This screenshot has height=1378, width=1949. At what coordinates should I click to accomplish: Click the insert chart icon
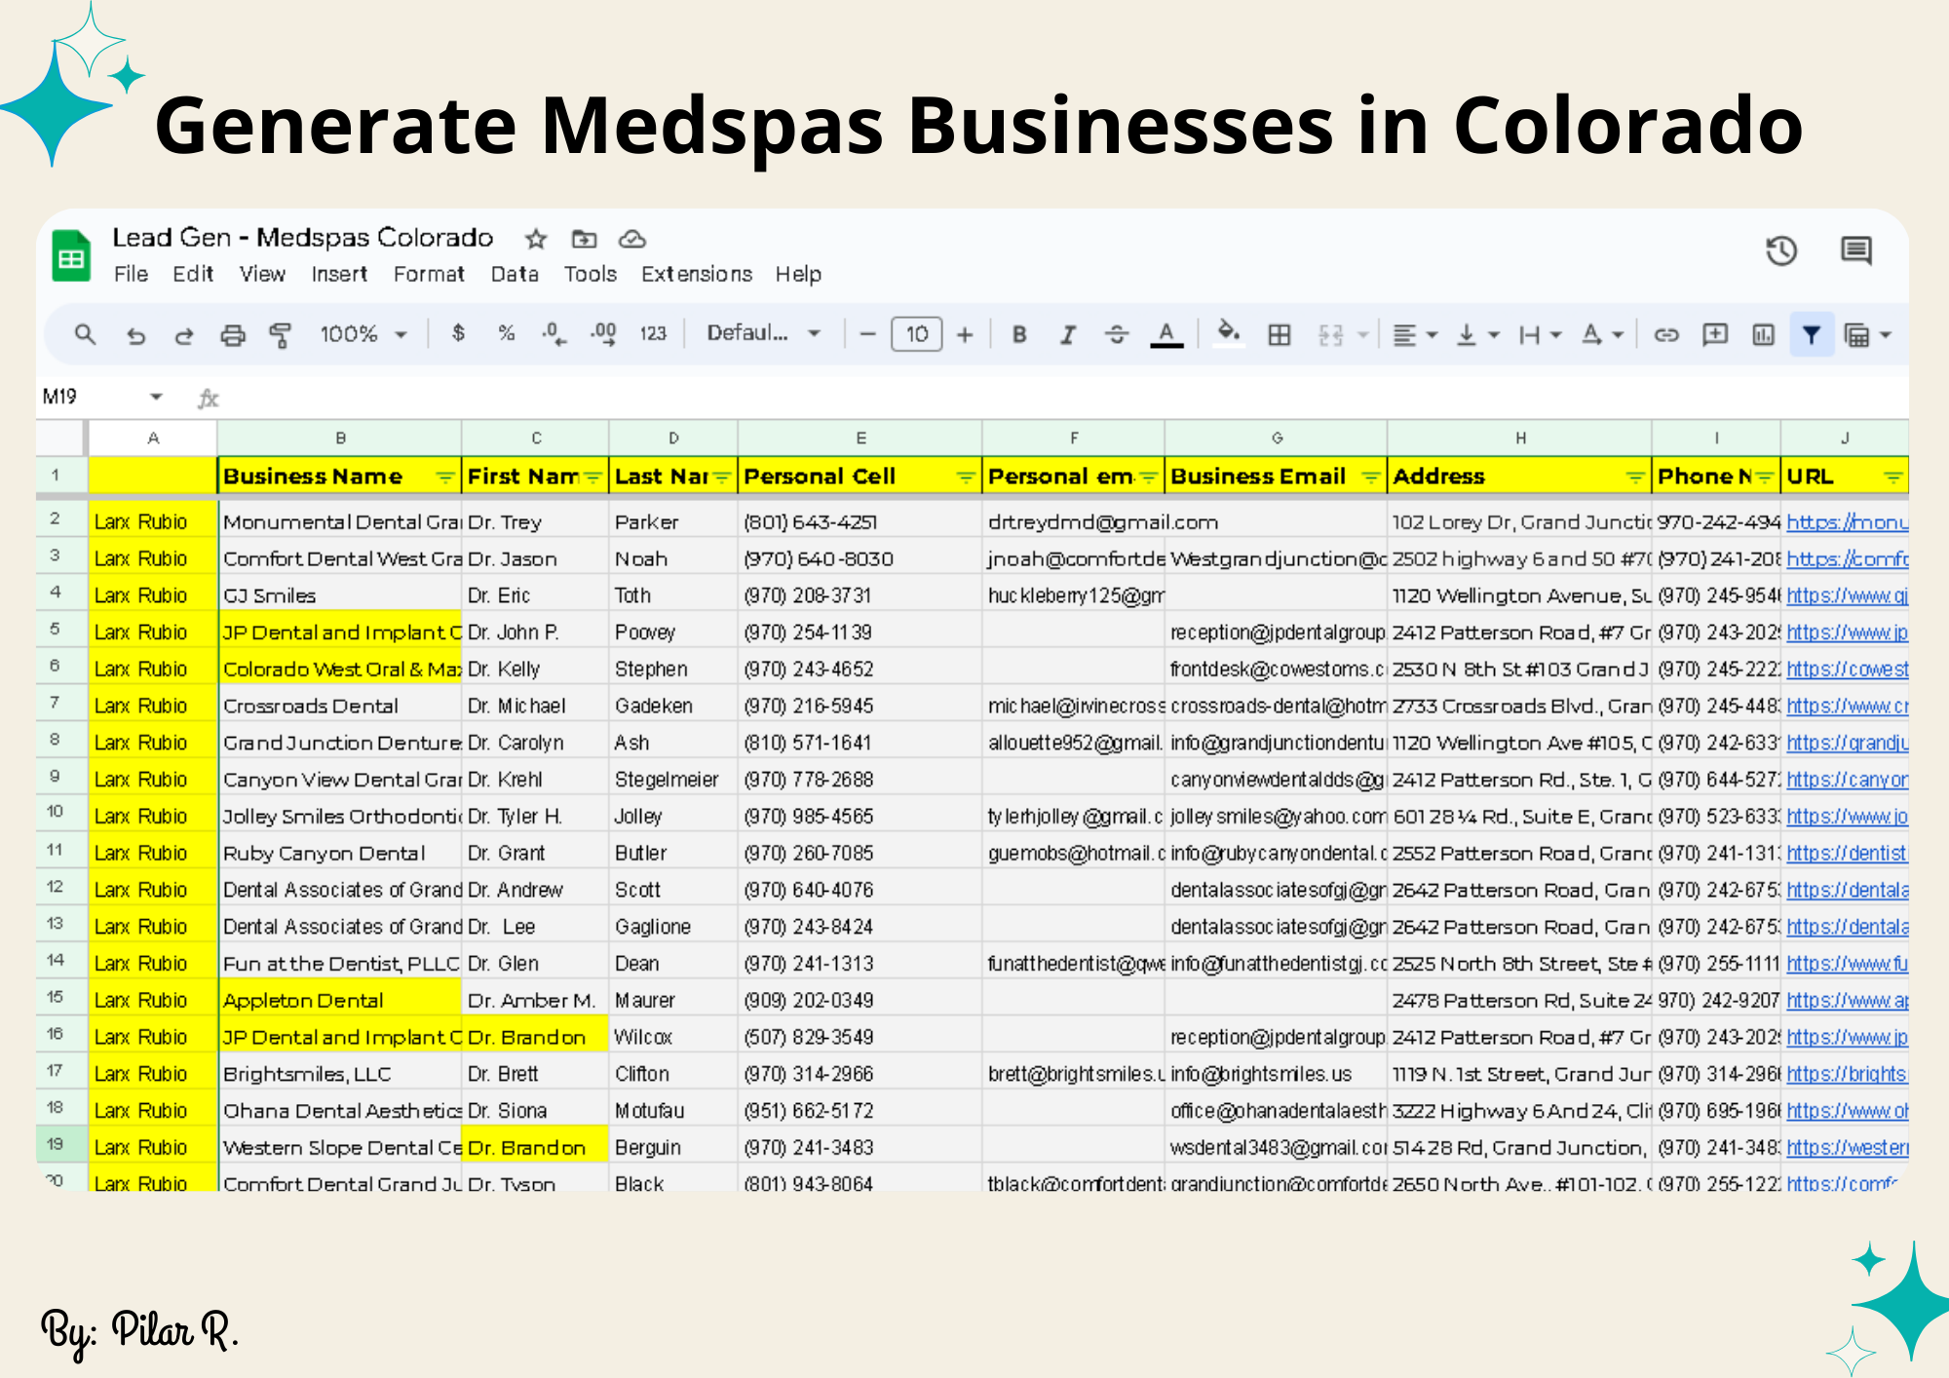[1763, 335]
